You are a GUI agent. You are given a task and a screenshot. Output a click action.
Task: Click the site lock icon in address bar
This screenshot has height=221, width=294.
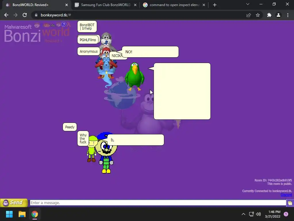point(36,15)
